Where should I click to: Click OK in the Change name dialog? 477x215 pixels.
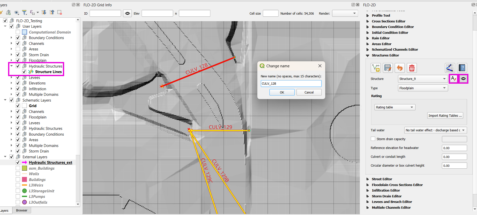tap(282, 93)
